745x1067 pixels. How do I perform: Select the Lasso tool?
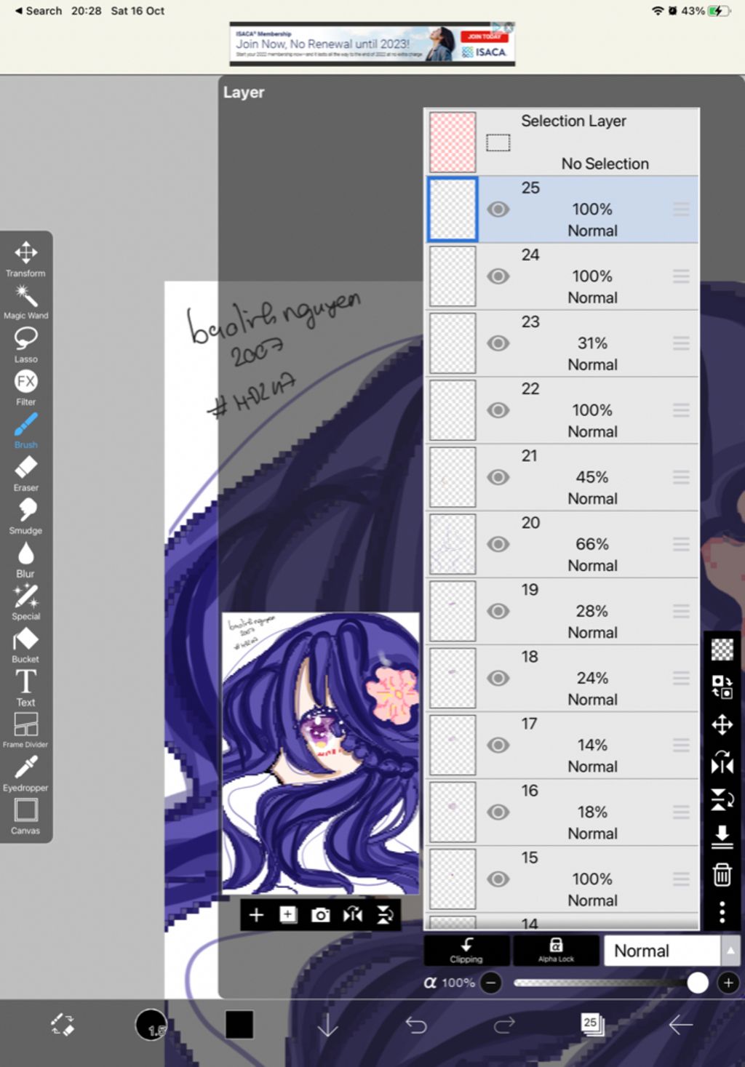click(25, 345)
